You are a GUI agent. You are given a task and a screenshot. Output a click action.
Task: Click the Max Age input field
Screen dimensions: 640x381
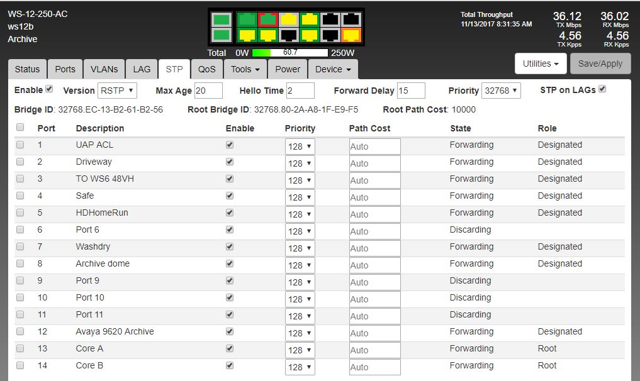(x=208, y=91)
